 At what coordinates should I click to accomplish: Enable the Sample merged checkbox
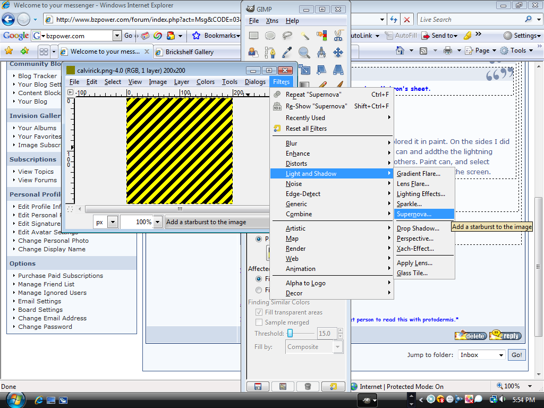259,322
